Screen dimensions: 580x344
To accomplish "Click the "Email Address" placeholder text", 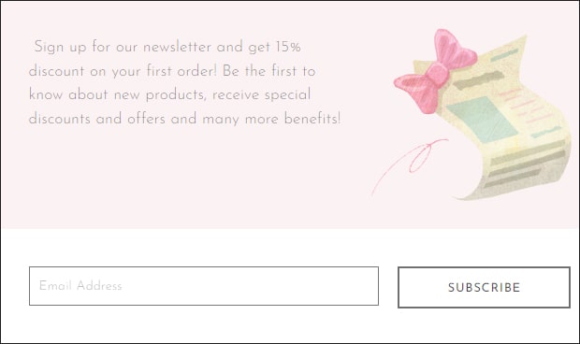I will click(80, 286).
